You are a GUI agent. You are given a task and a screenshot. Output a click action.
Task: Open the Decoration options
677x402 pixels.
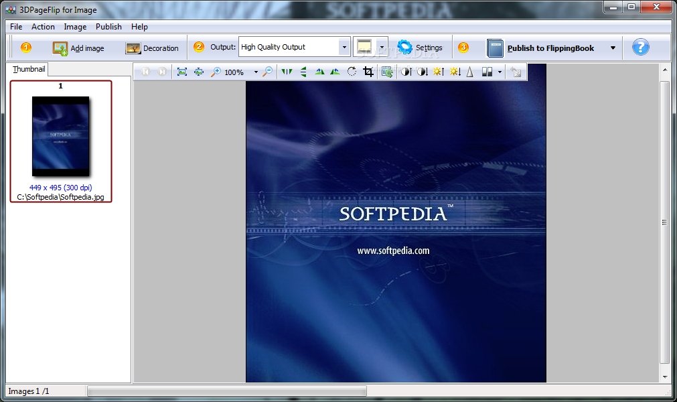(151, 48)
